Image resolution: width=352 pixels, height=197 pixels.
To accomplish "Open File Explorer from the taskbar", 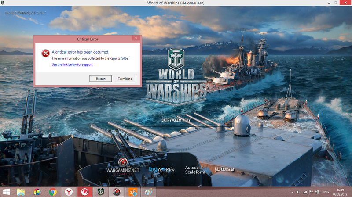I will point(21,192).
